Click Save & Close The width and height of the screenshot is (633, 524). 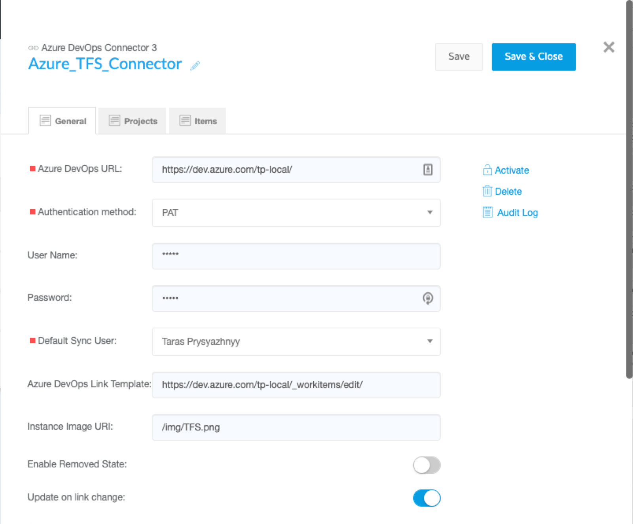point(533,57)
